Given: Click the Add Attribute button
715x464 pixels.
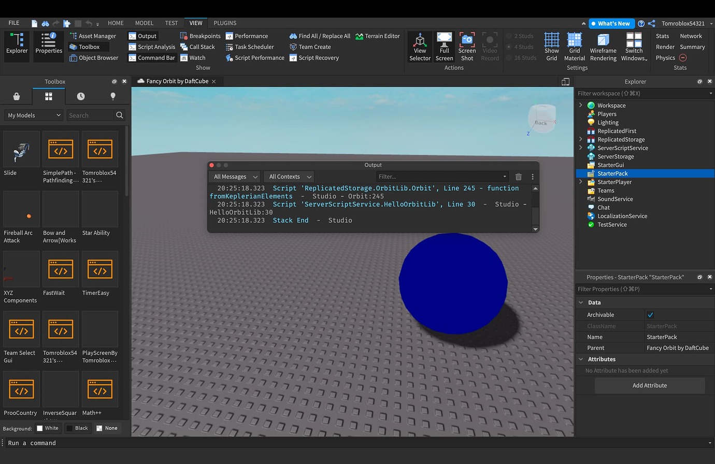Looking at the screenshot, I should click(649, 385).
